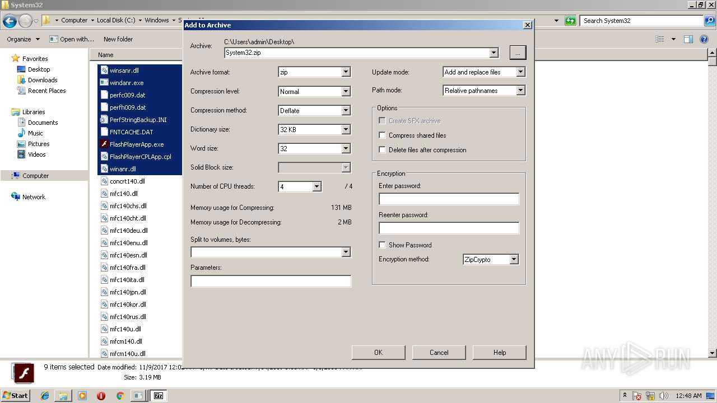Launch Internet Explorer from taskbar

pos(45,396)
